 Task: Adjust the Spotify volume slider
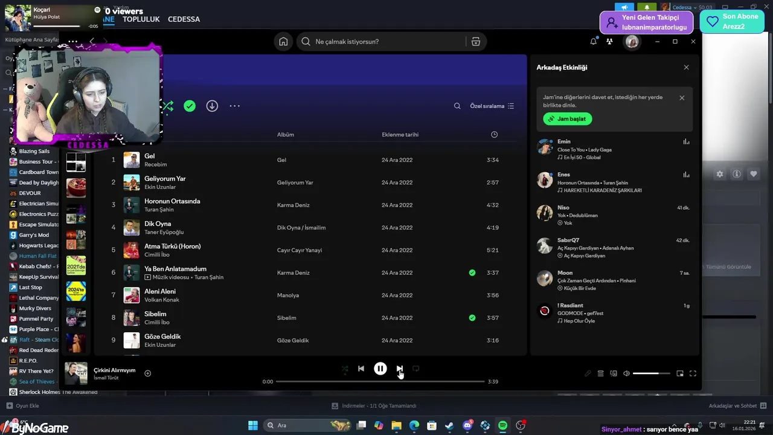coord(651,373)
